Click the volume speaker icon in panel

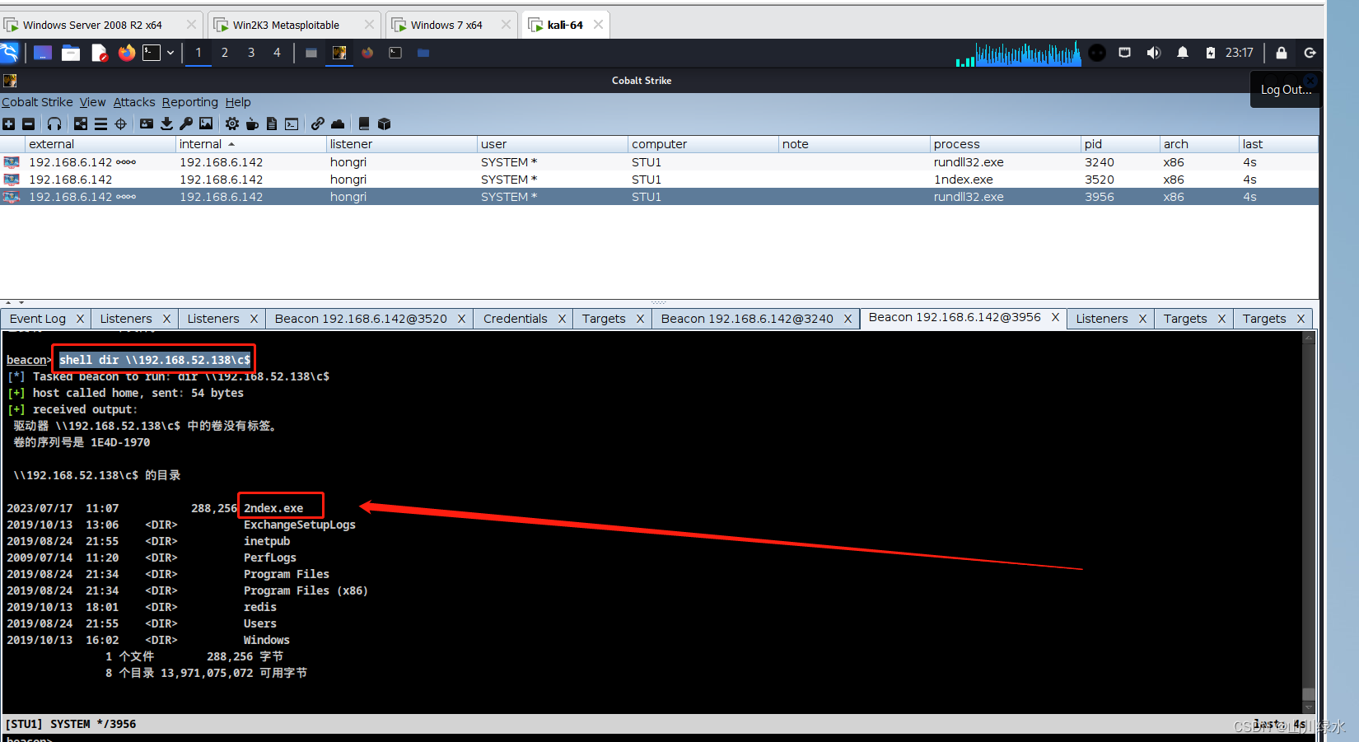(1153, 53)
